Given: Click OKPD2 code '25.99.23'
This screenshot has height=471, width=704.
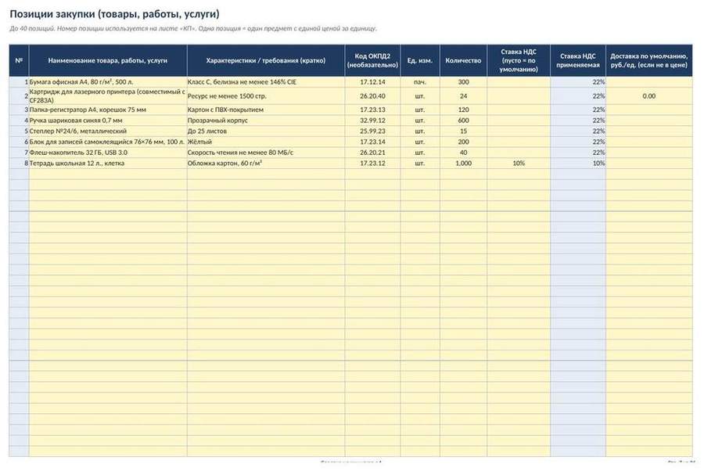Looking at the screenshot, I should coord(372,131).
